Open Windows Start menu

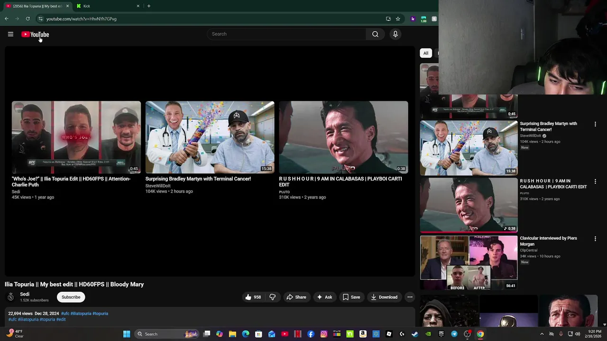127,334
